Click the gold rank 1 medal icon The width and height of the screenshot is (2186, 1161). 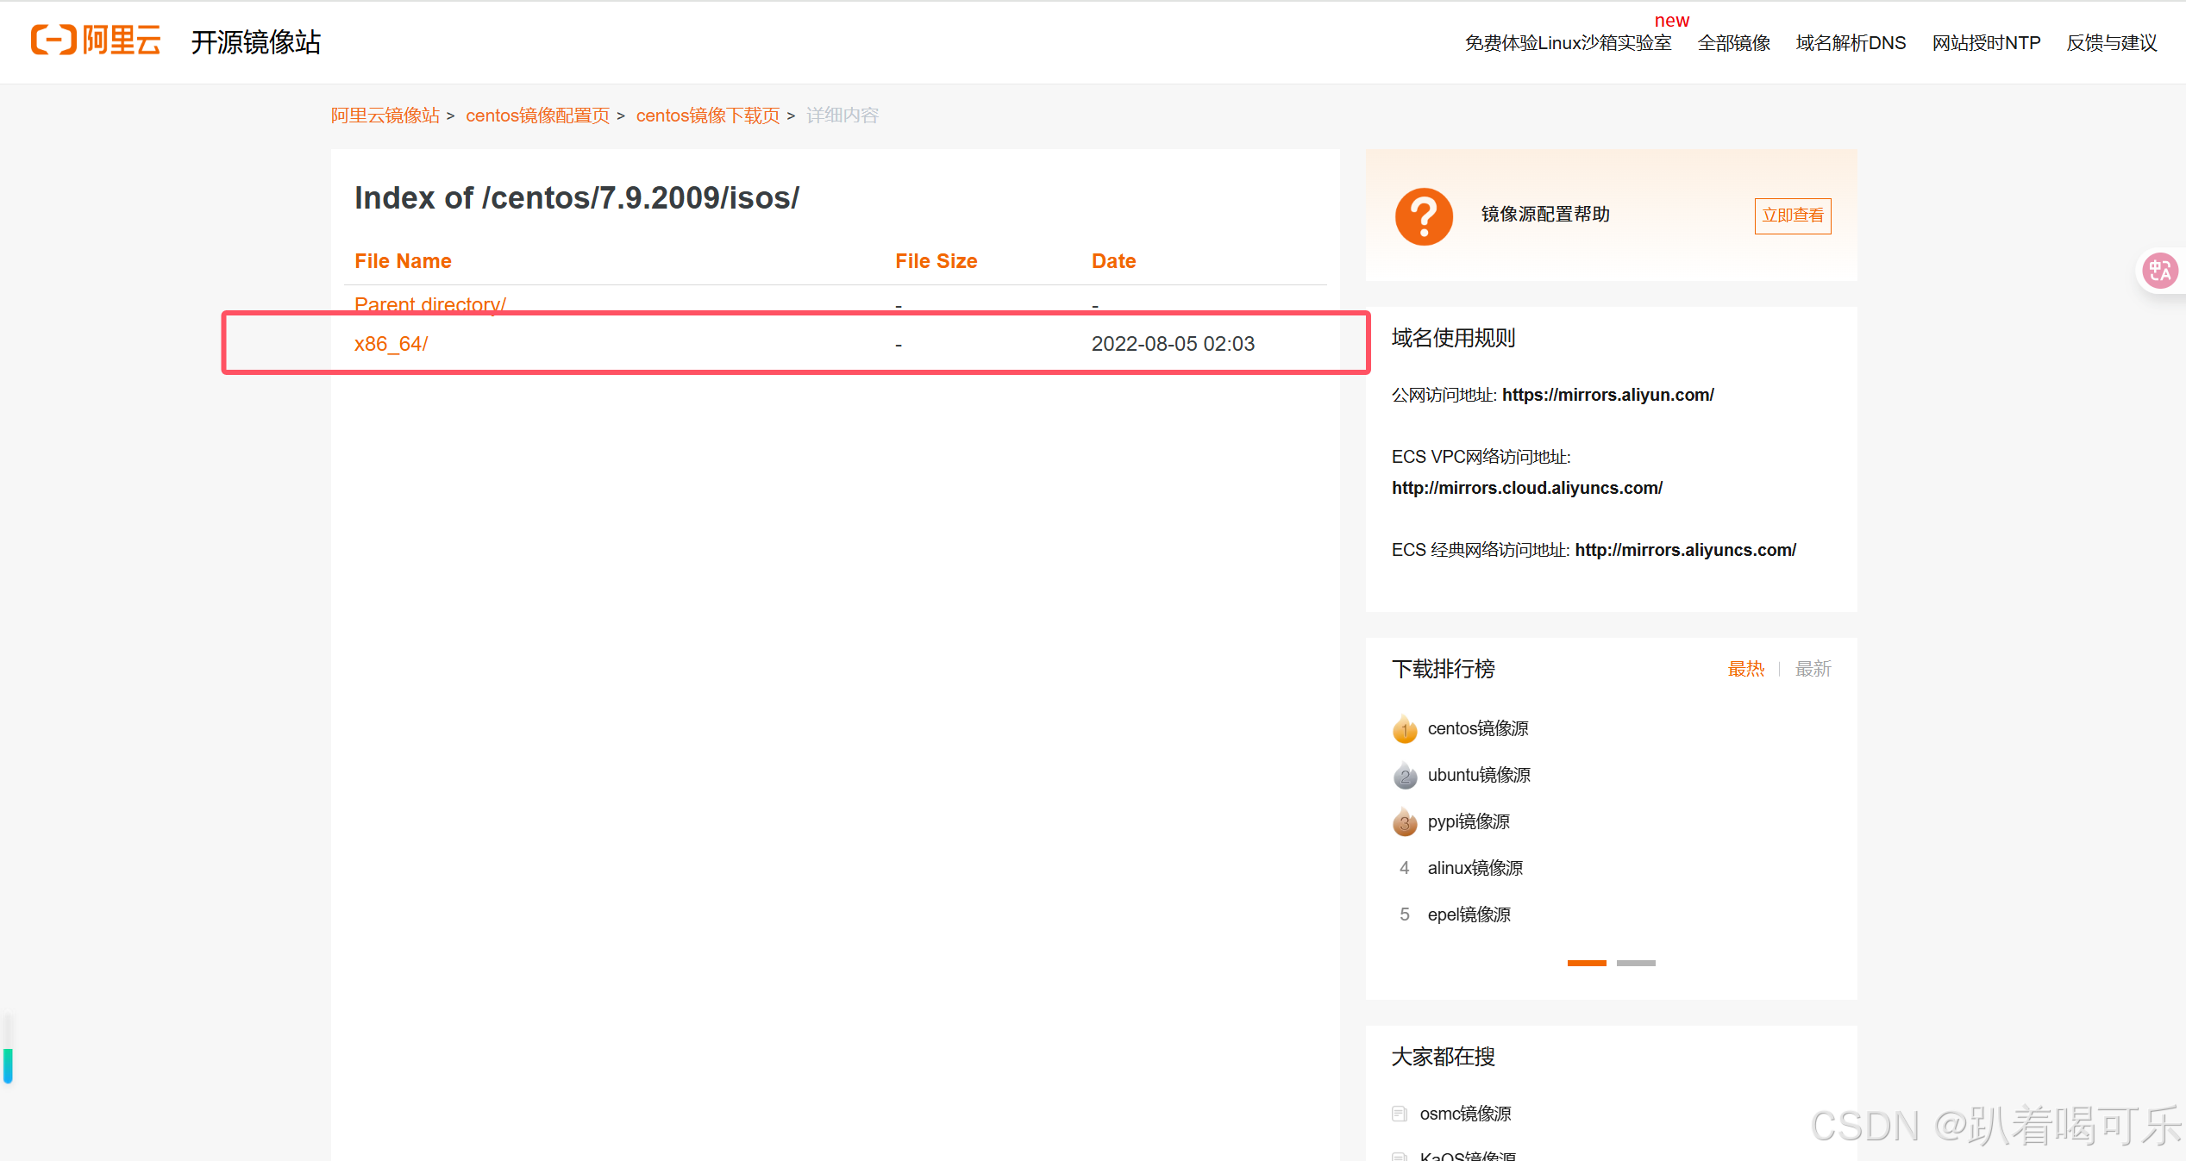pyautogui.click(x=1405, y=729)
